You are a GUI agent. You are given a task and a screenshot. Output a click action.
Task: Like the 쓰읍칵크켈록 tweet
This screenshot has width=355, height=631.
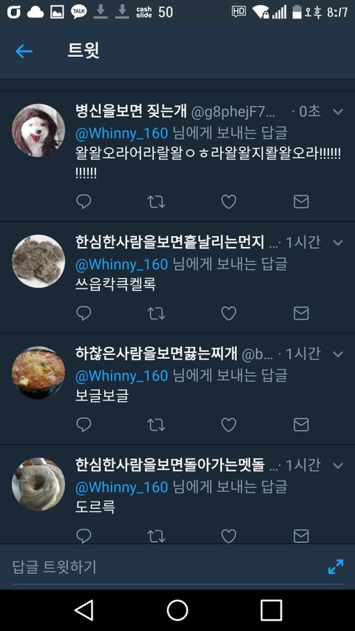[229, 314]
